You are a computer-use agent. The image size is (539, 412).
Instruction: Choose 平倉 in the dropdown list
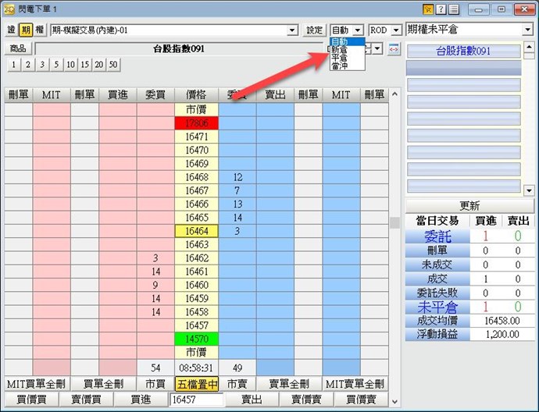[340, 58]
